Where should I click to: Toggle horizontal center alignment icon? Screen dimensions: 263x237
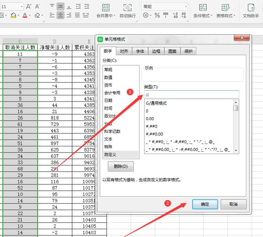[x=60, y=15]
